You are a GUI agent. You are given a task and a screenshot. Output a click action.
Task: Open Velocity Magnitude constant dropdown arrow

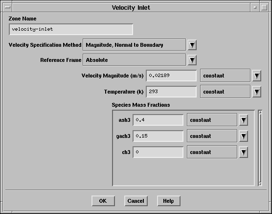point(256,76)
